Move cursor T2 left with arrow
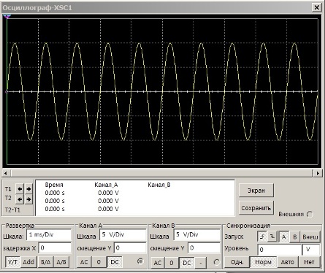This screenshot has height=273, width=325. [x=20, y=199]
